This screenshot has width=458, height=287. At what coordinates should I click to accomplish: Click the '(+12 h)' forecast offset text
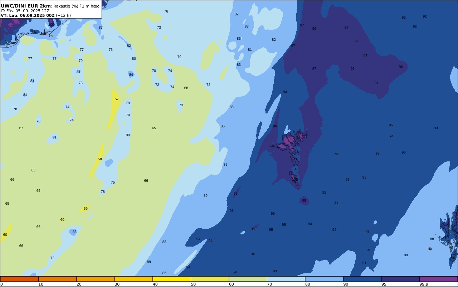(x=63, y=15)
